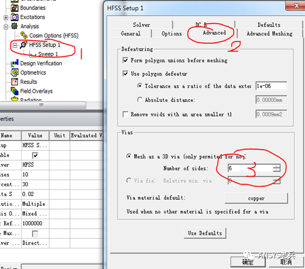Click the void area 0.0009mm2 field
The image size is (305, 269).
[271, 114]
